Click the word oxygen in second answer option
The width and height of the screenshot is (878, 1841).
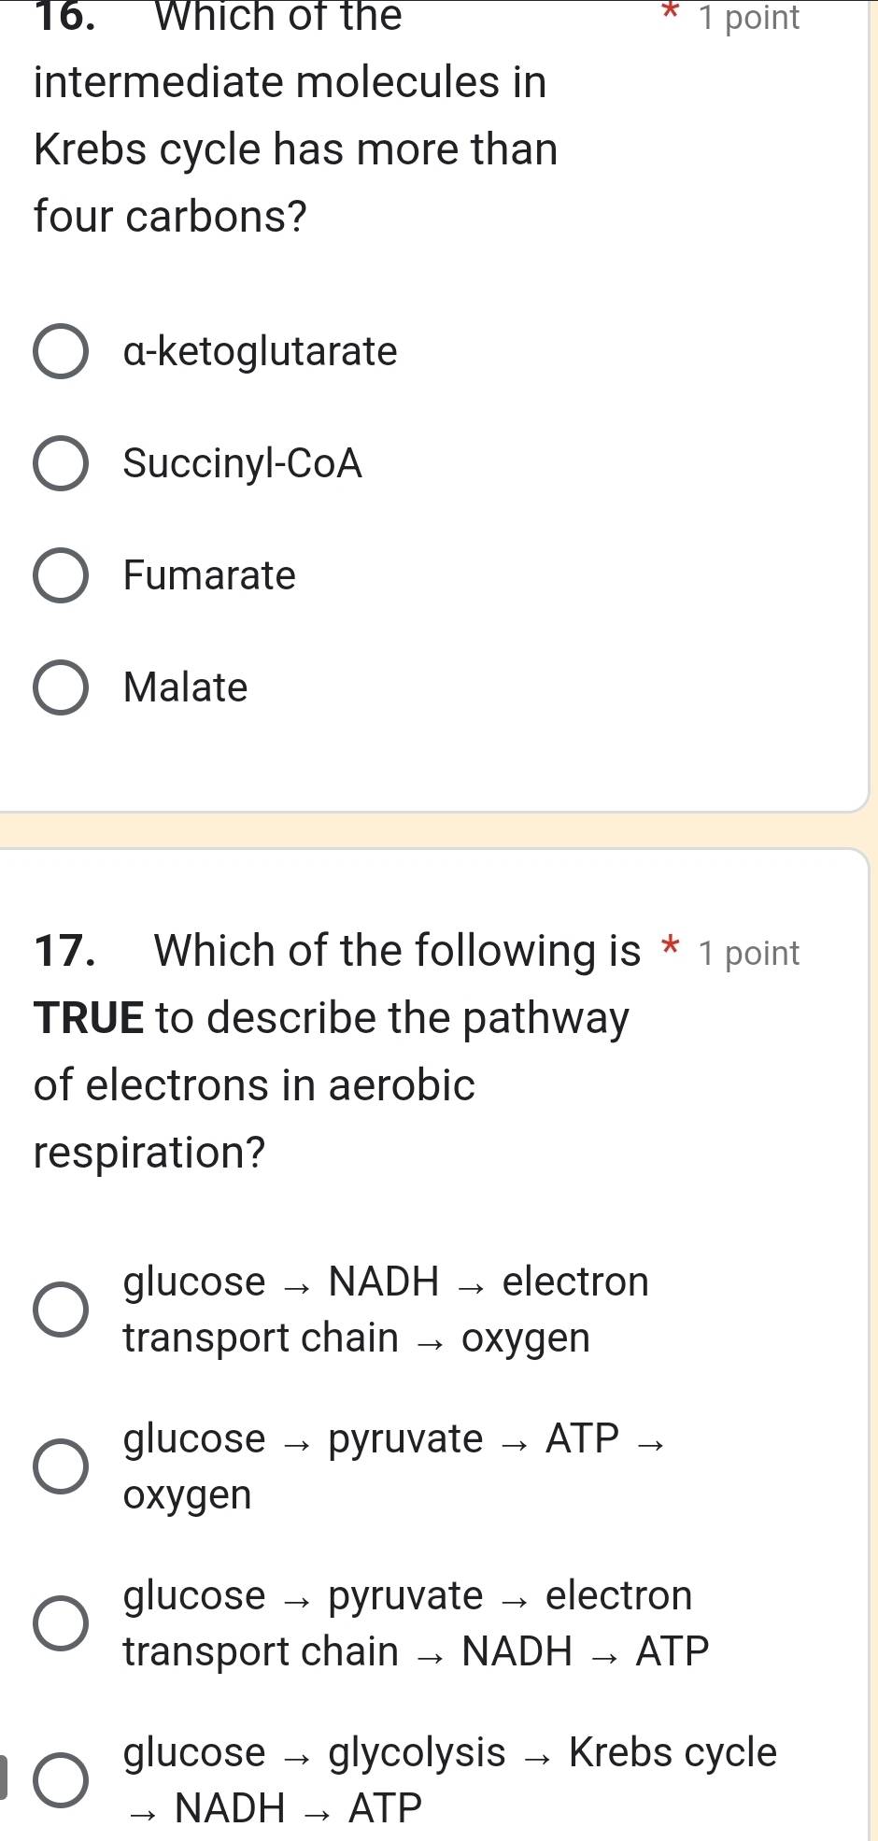[x=186, y=1494]
